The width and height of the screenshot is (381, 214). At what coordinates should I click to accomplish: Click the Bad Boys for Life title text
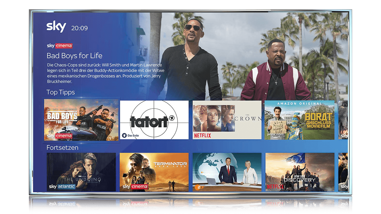click(x=74, y=56)
